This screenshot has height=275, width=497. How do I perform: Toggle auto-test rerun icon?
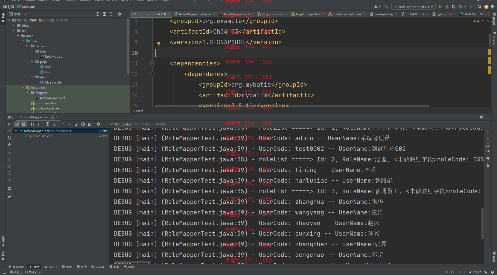[x=9, y=138]
